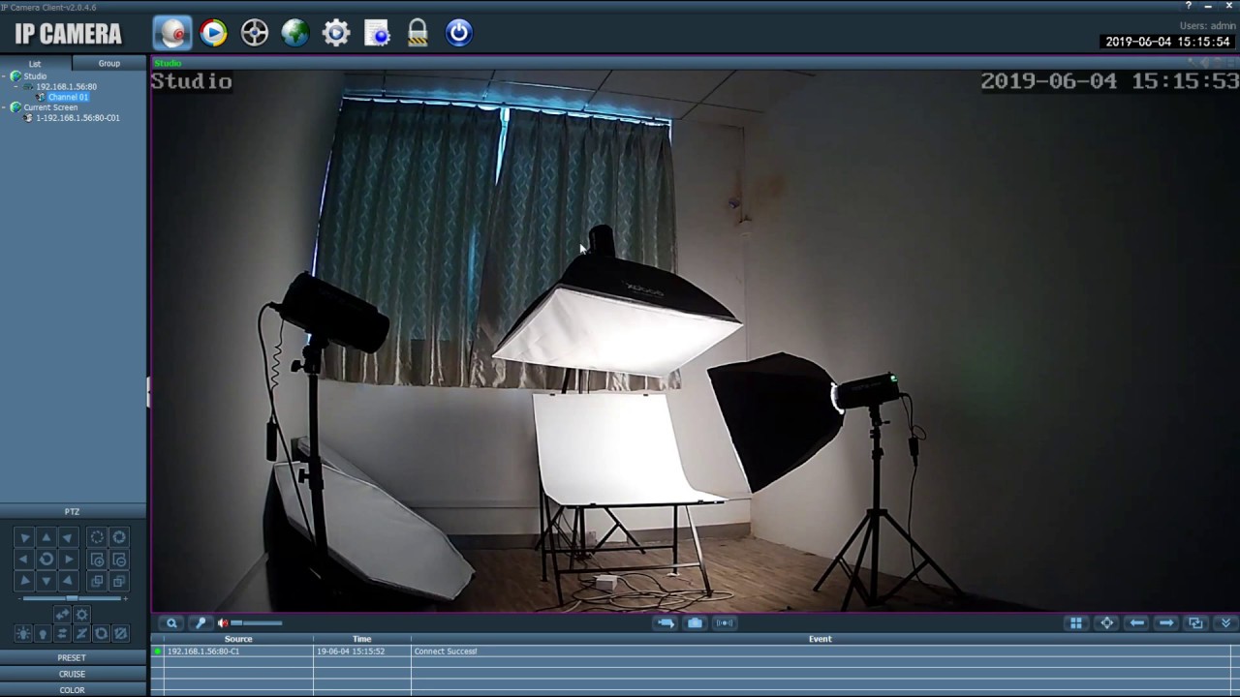Open the multi-screen grid layout button
This screenshot has width=1240, height=697.
pyautogui.click(x=1075, y=623)
